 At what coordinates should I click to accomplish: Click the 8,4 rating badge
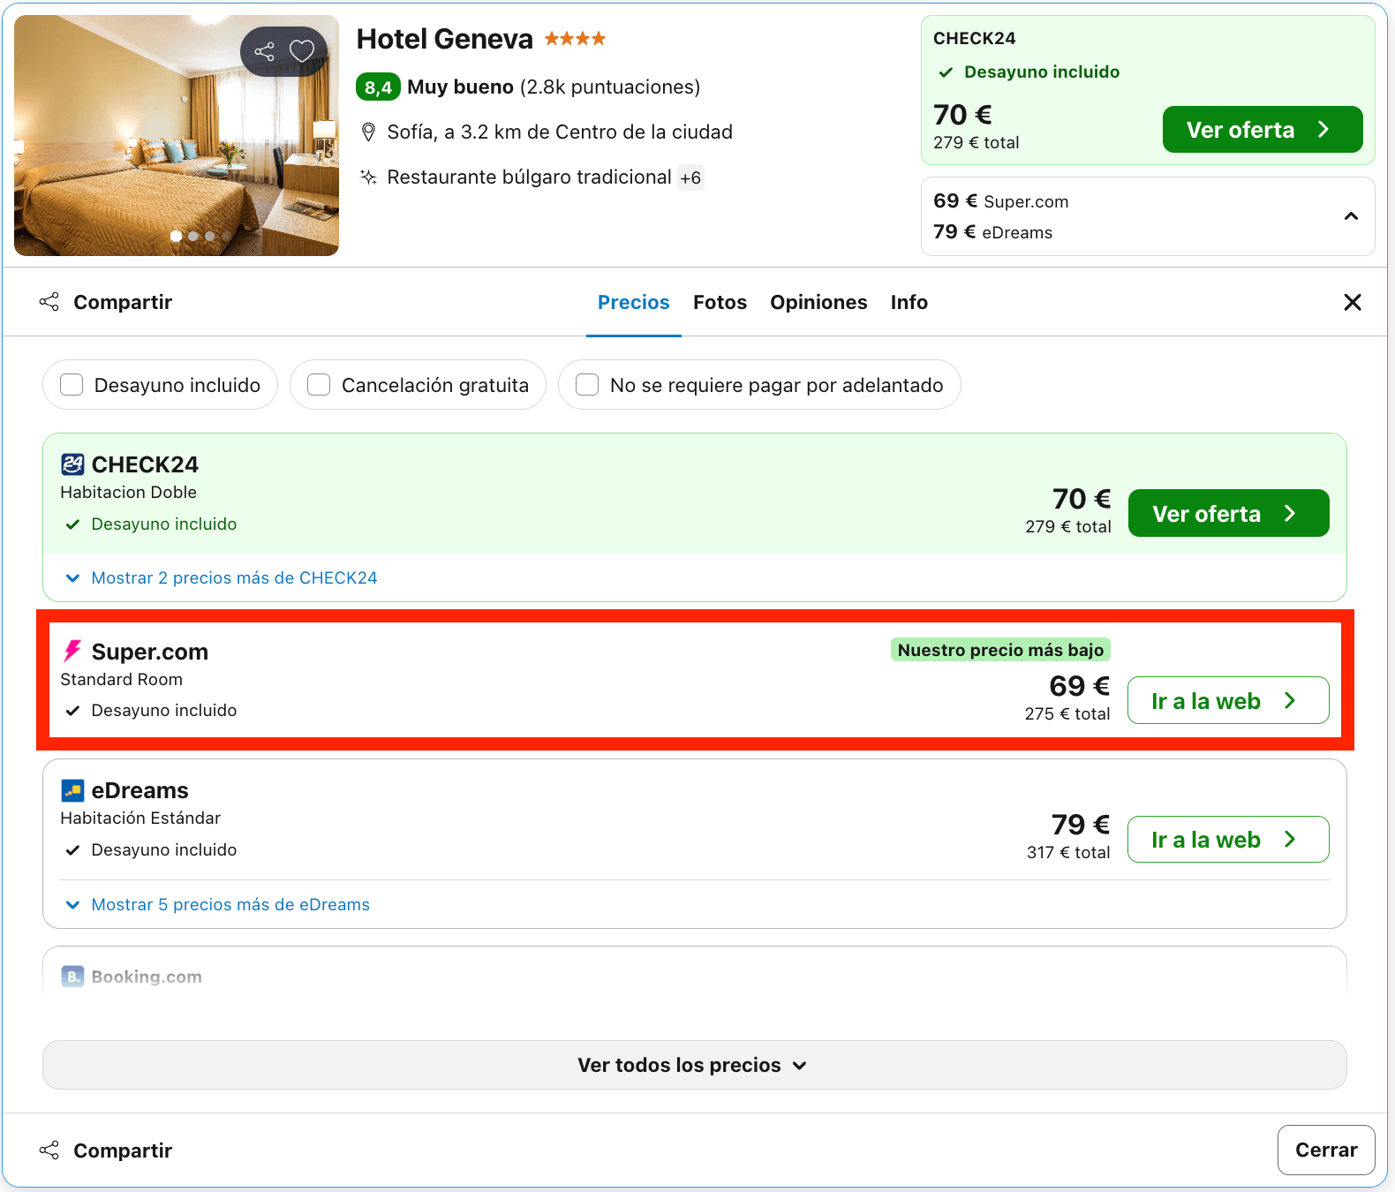coord(378,87)
